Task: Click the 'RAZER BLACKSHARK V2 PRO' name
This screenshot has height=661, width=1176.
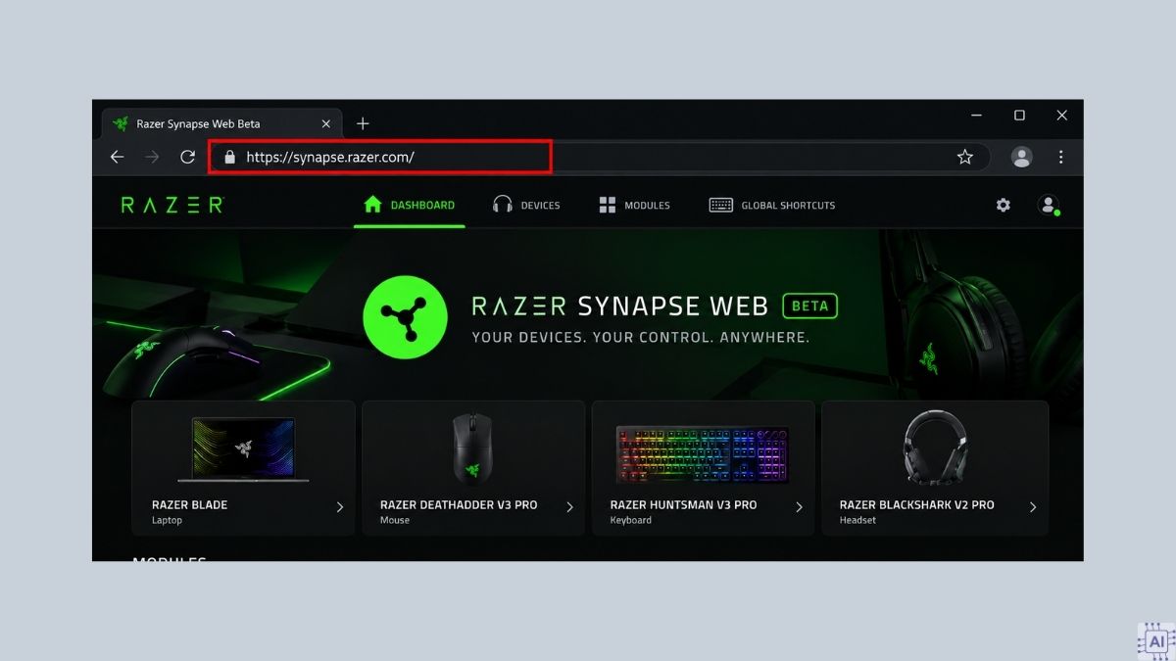Action: [x=916, y=505]
